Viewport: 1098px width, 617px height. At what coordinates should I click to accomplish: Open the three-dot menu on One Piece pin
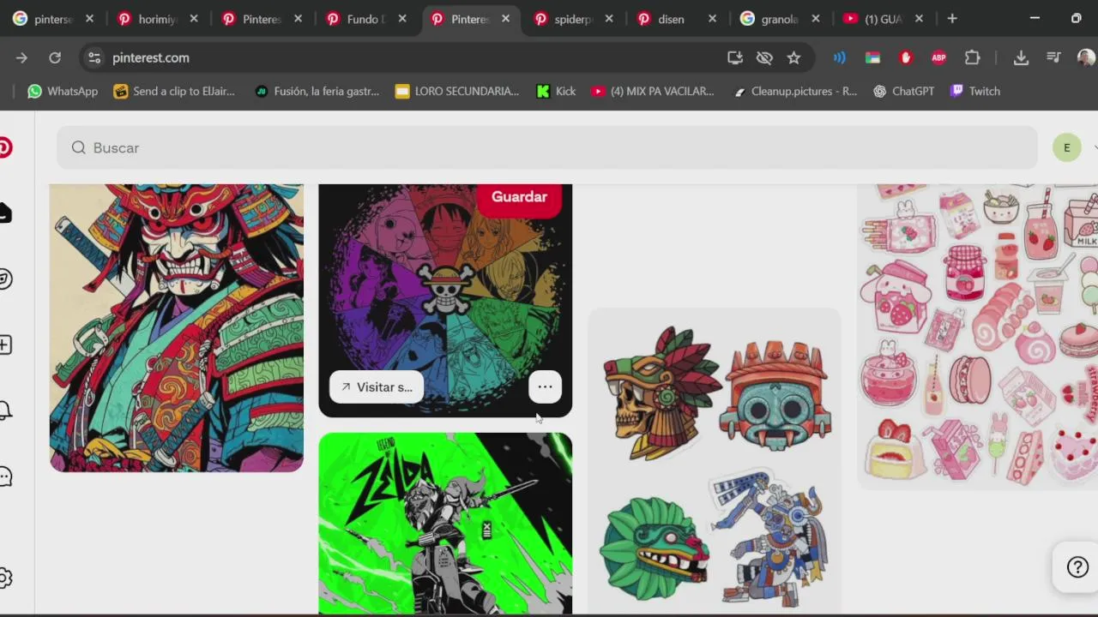click(x=545, y=386)
